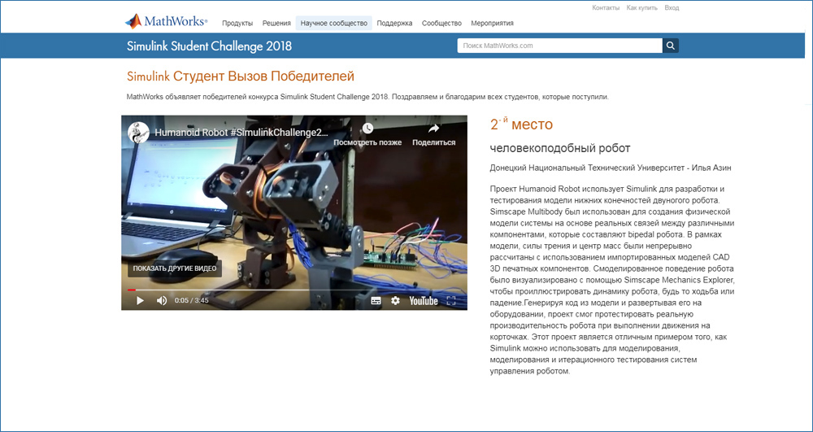
Task: Toggle video subtitles icon
Action: 376,301
